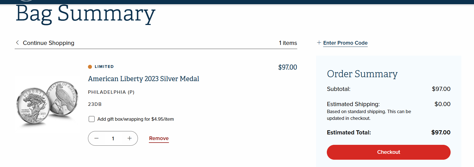Click the plus icon before Enter Promo Code
Image resolution: width=474 pixels, height=167 pixels.
coord(319,43)
